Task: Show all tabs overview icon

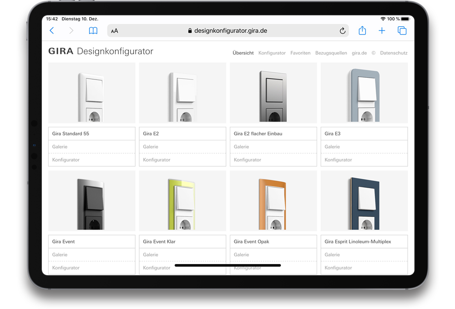Action: (402, 30)
